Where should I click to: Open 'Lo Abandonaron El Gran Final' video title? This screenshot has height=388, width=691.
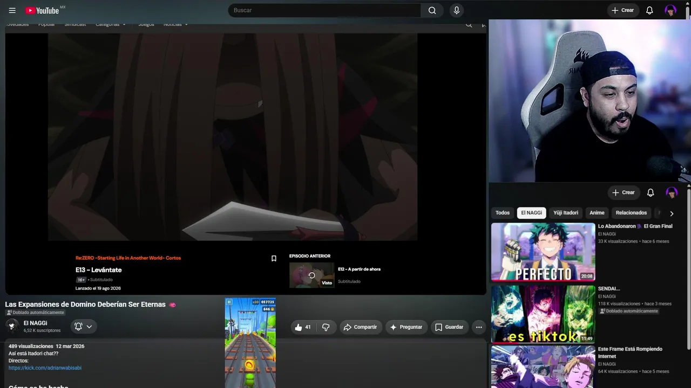click(x=635, y=226)
